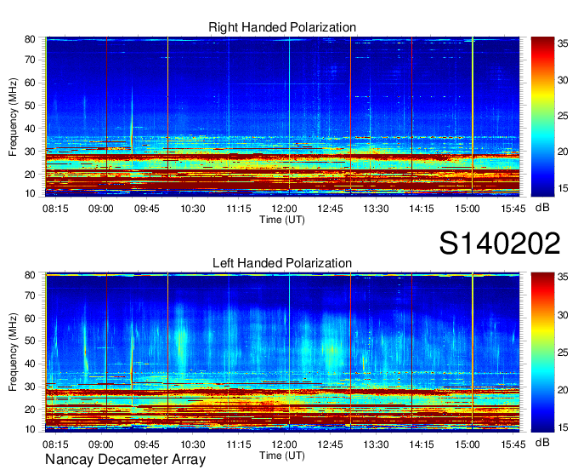This screenshot has height=470, width=578.
Task: Click the 80 MHz tick of Right Handed plot
Action: pyautogui.click(x=30, y=39)
